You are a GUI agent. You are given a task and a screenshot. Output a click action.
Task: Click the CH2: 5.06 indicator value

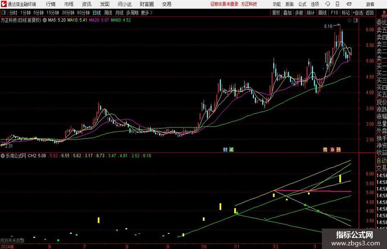37,156
